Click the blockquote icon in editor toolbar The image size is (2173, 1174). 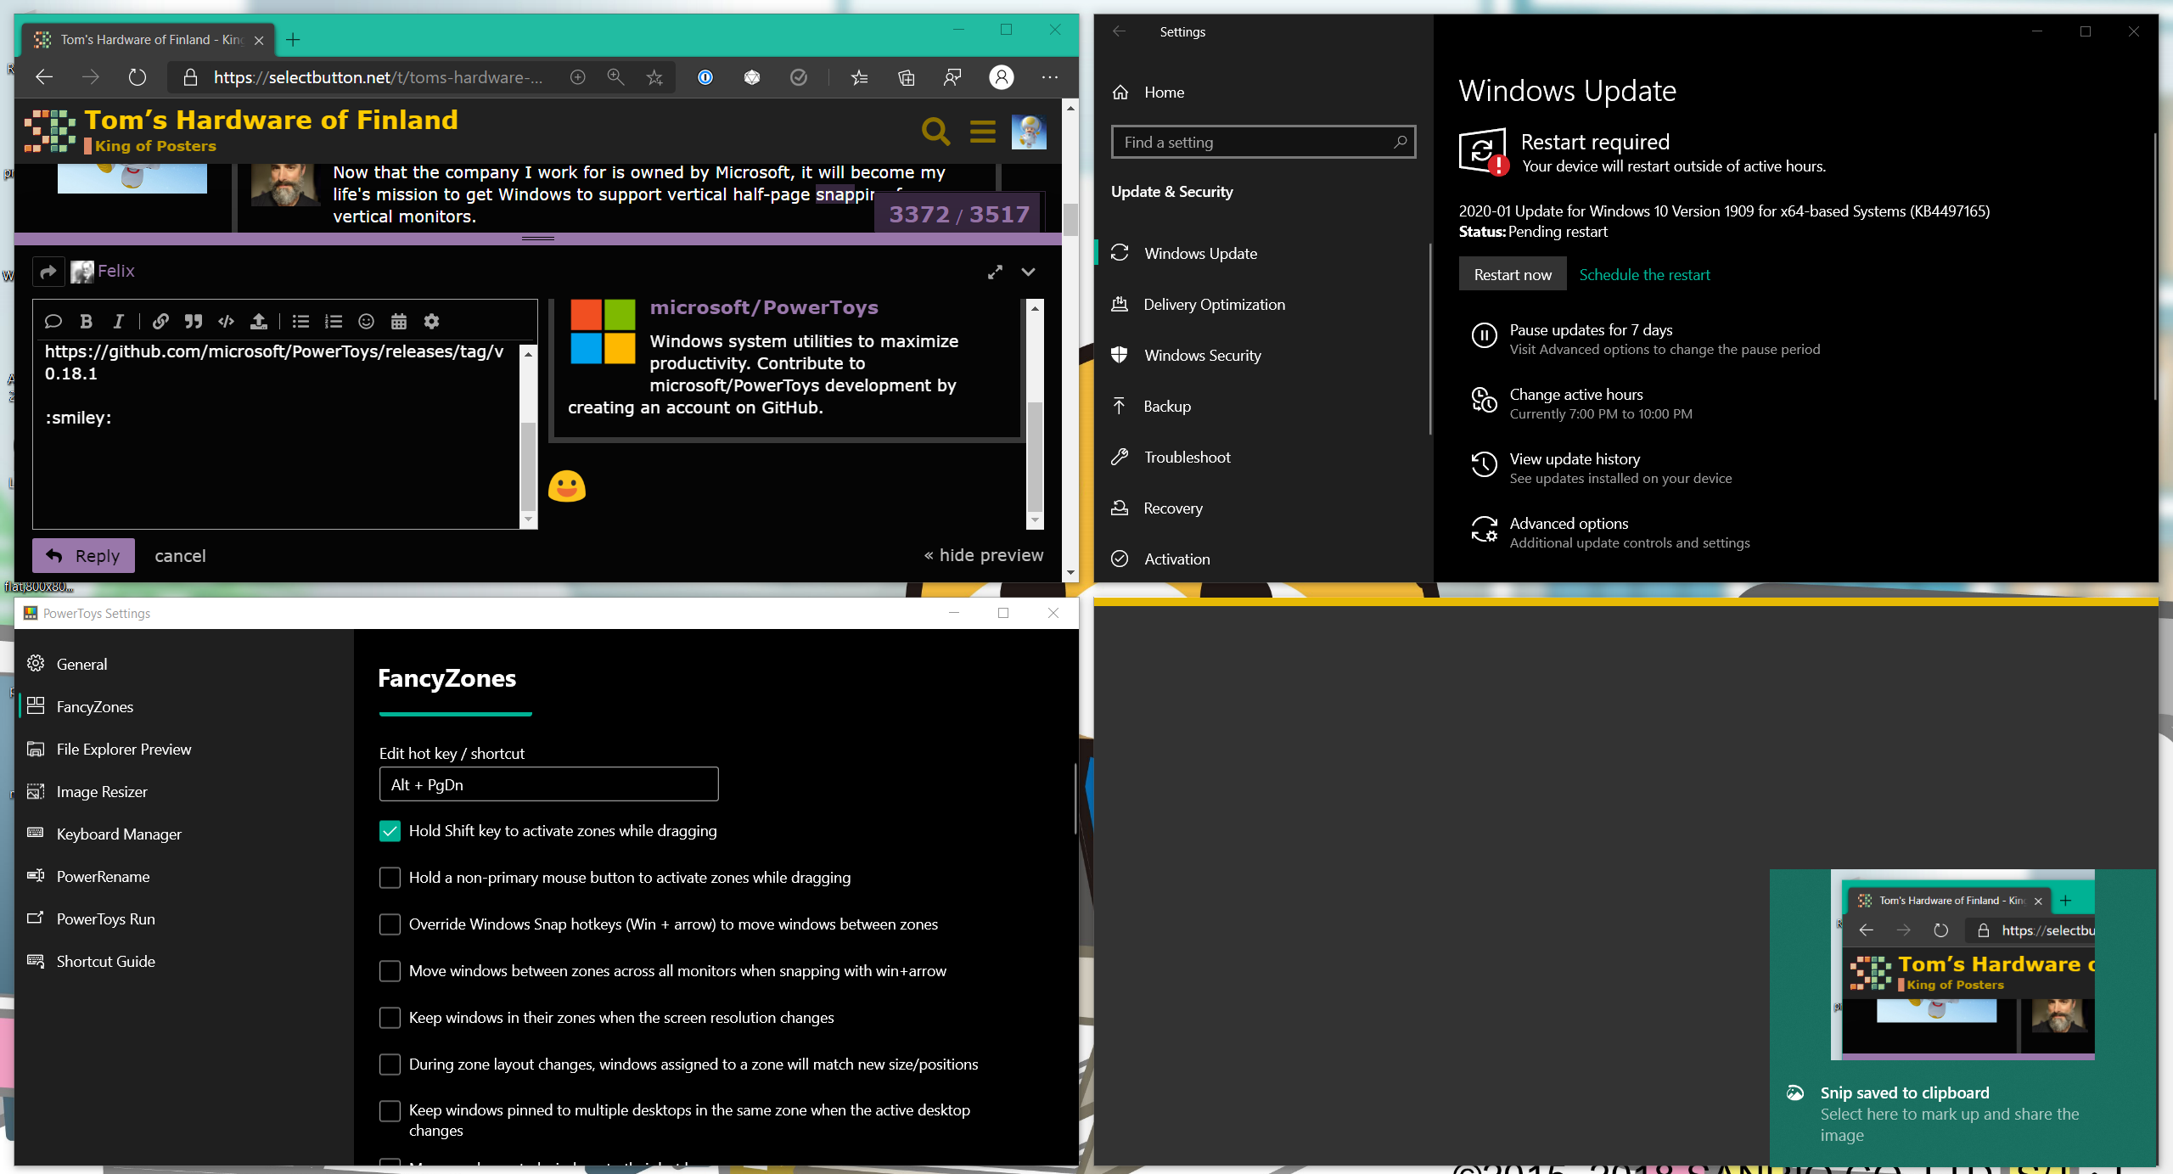point(194,322)
